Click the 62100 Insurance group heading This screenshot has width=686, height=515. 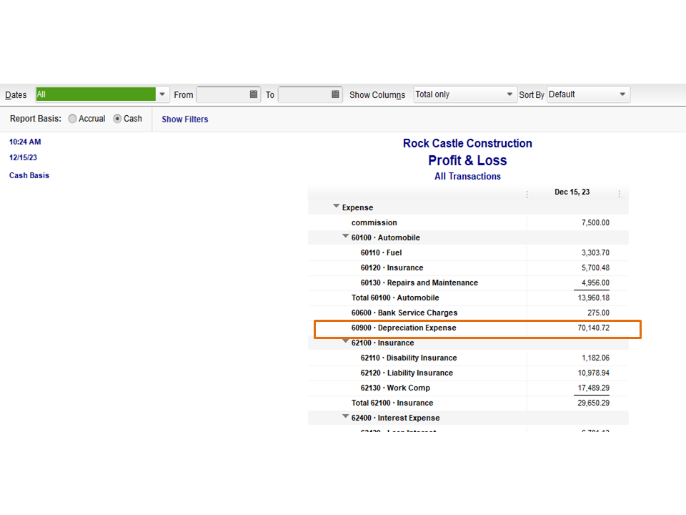click(x=382, y=343)
